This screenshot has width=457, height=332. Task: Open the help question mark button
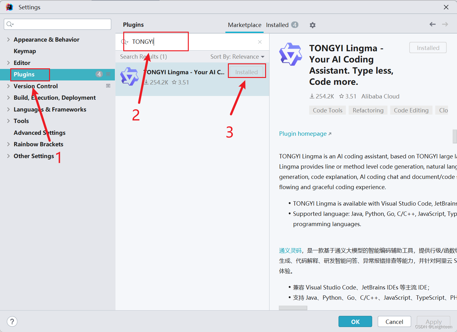coord(12,321)
